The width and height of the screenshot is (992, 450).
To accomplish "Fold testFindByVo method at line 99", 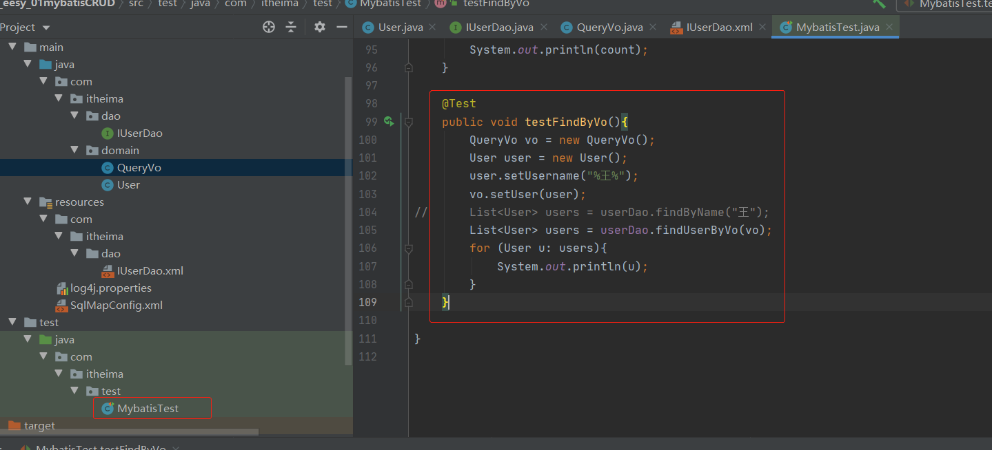I will click(x=408, y=122).
